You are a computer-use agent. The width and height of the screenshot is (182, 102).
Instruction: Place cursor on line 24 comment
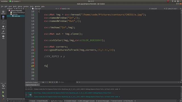[x=54, y=56]
